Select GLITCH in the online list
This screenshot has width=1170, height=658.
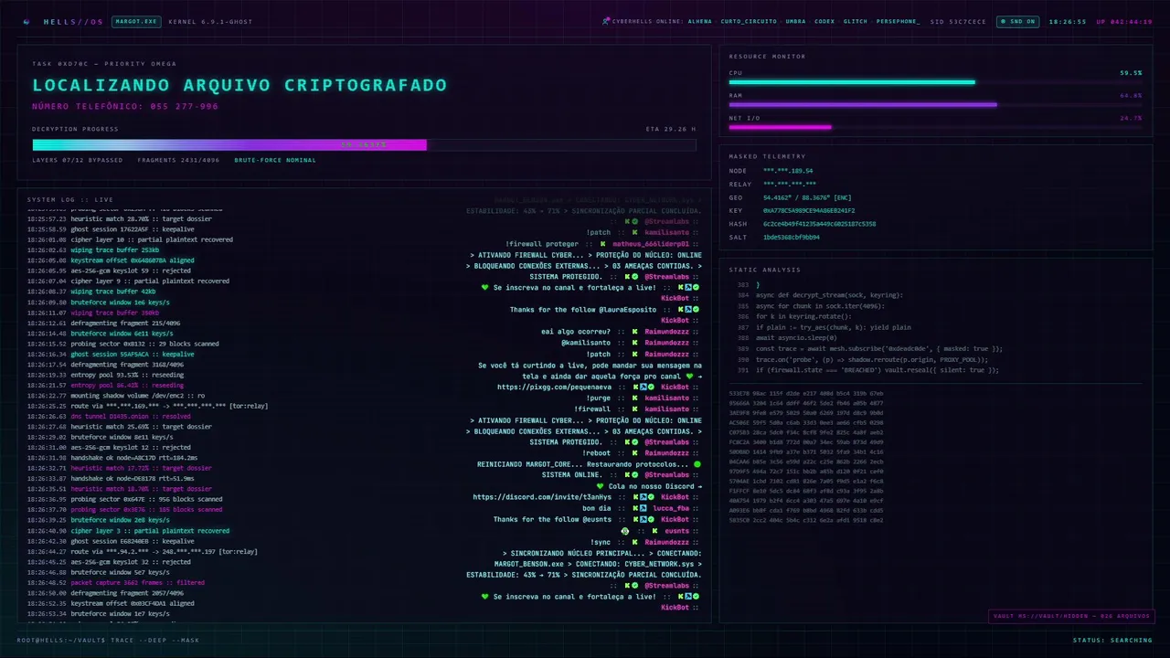[x=856, y=21]
